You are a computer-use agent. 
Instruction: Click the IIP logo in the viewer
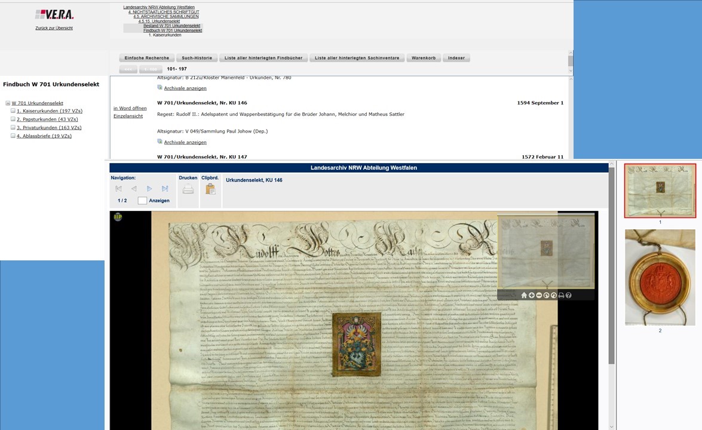pos(118,217)
